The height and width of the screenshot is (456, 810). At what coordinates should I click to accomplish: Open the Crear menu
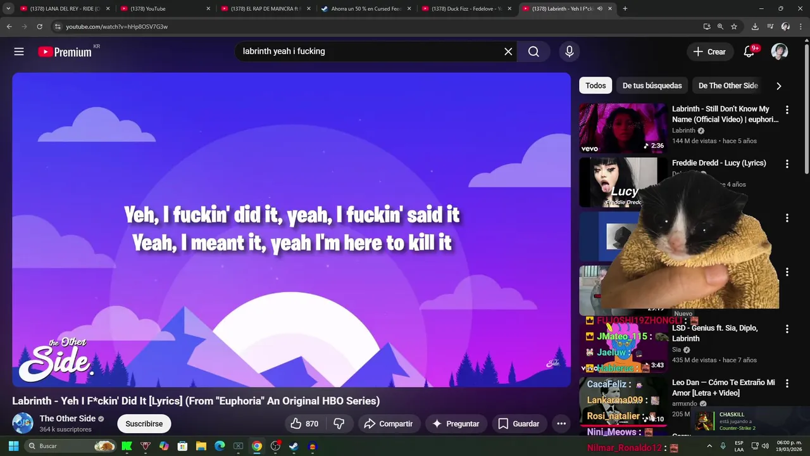tap(709, 52)
